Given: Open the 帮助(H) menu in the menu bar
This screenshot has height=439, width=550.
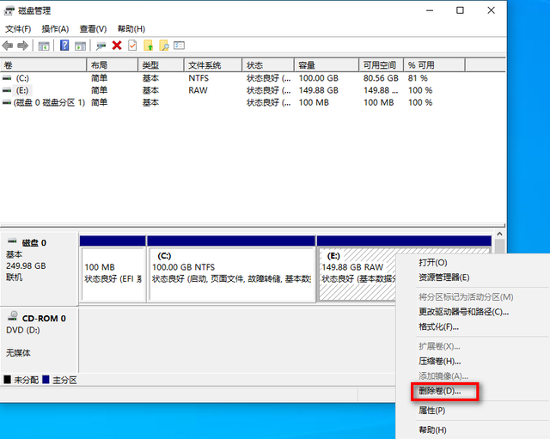Looking at the screenshot, I should click(x=131, y=28).
